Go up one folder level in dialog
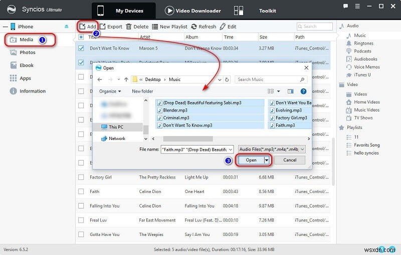The width and height of the screenshot is (401, 255). tap(126, 79)
